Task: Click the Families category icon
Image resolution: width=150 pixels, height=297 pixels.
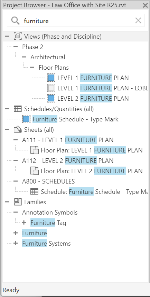Action: pyautogui.click(x=18, y=202)
